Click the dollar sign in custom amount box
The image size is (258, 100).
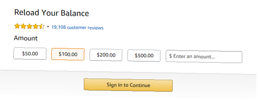171,56
